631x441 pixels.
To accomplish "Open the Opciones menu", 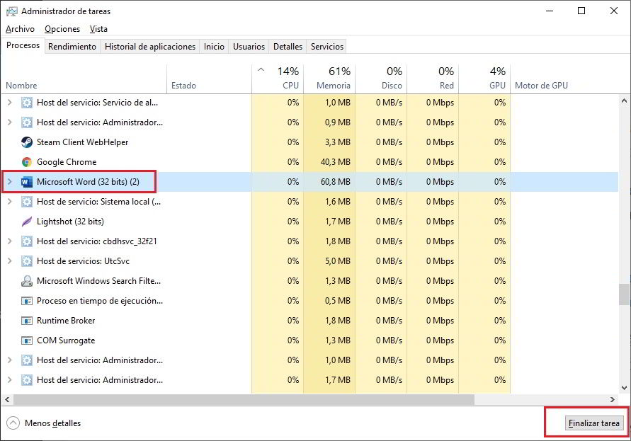I will pos(62,29).
